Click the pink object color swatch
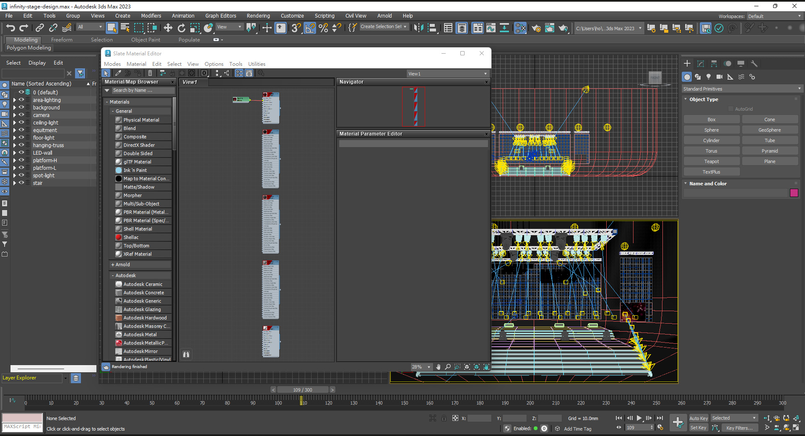 click(794, 193)
